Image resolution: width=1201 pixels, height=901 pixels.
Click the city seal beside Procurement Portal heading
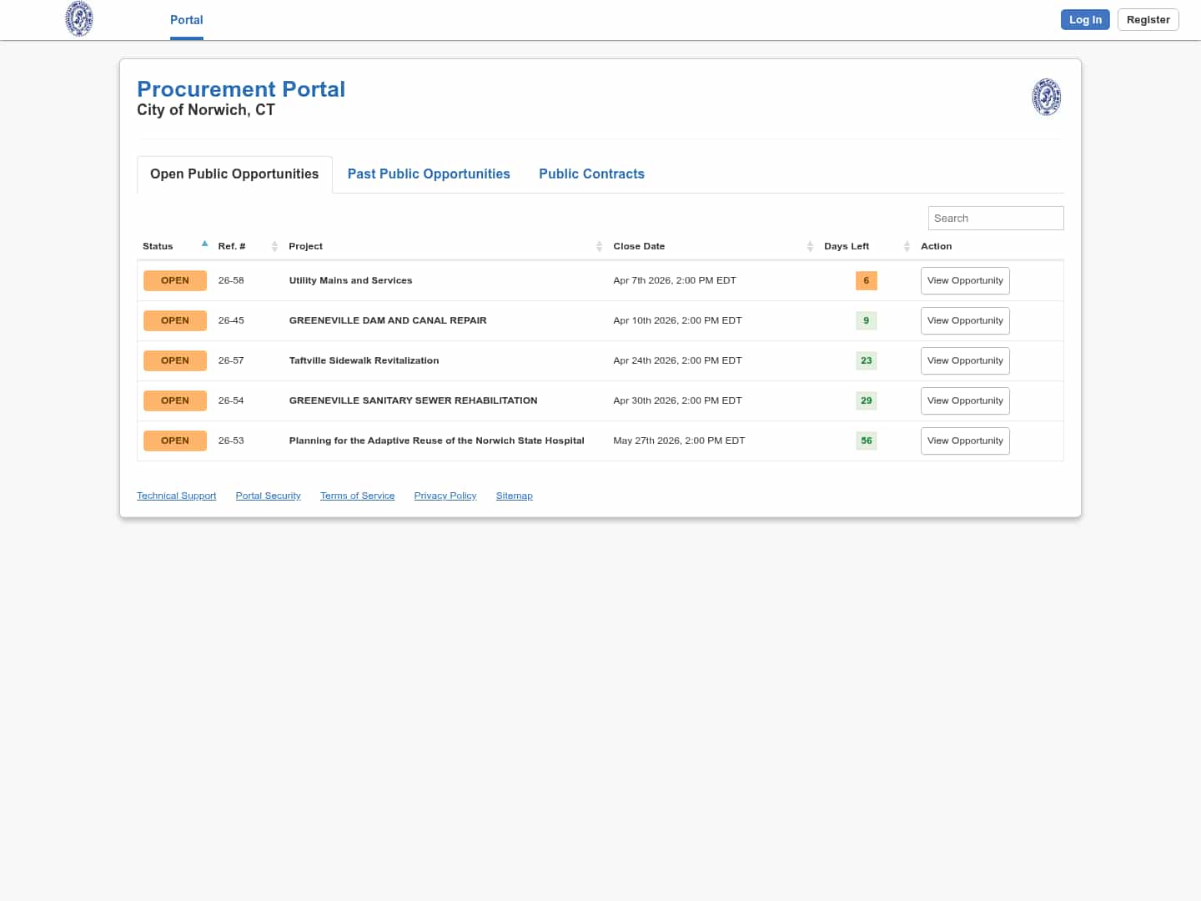(x=1046, y=97)
